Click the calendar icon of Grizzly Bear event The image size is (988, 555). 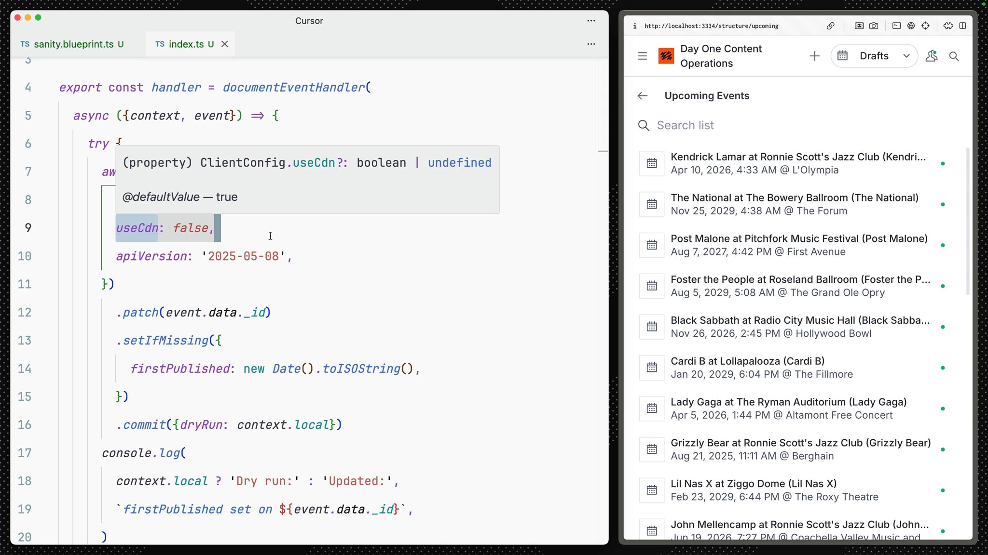[652, 449]
